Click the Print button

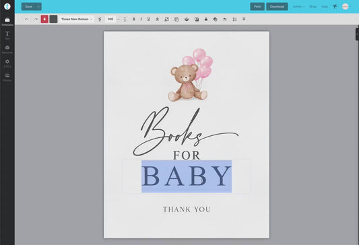coord(257,7)
